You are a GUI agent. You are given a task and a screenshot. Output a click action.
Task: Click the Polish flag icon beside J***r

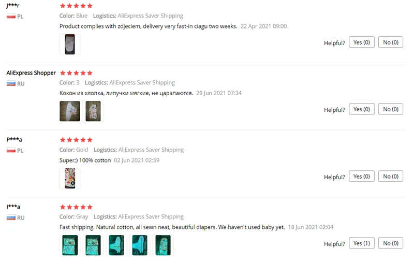tap(11, 17)
